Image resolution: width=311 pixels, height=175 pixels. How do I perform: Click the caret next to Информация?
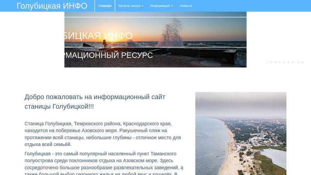(x=172, y=6)
